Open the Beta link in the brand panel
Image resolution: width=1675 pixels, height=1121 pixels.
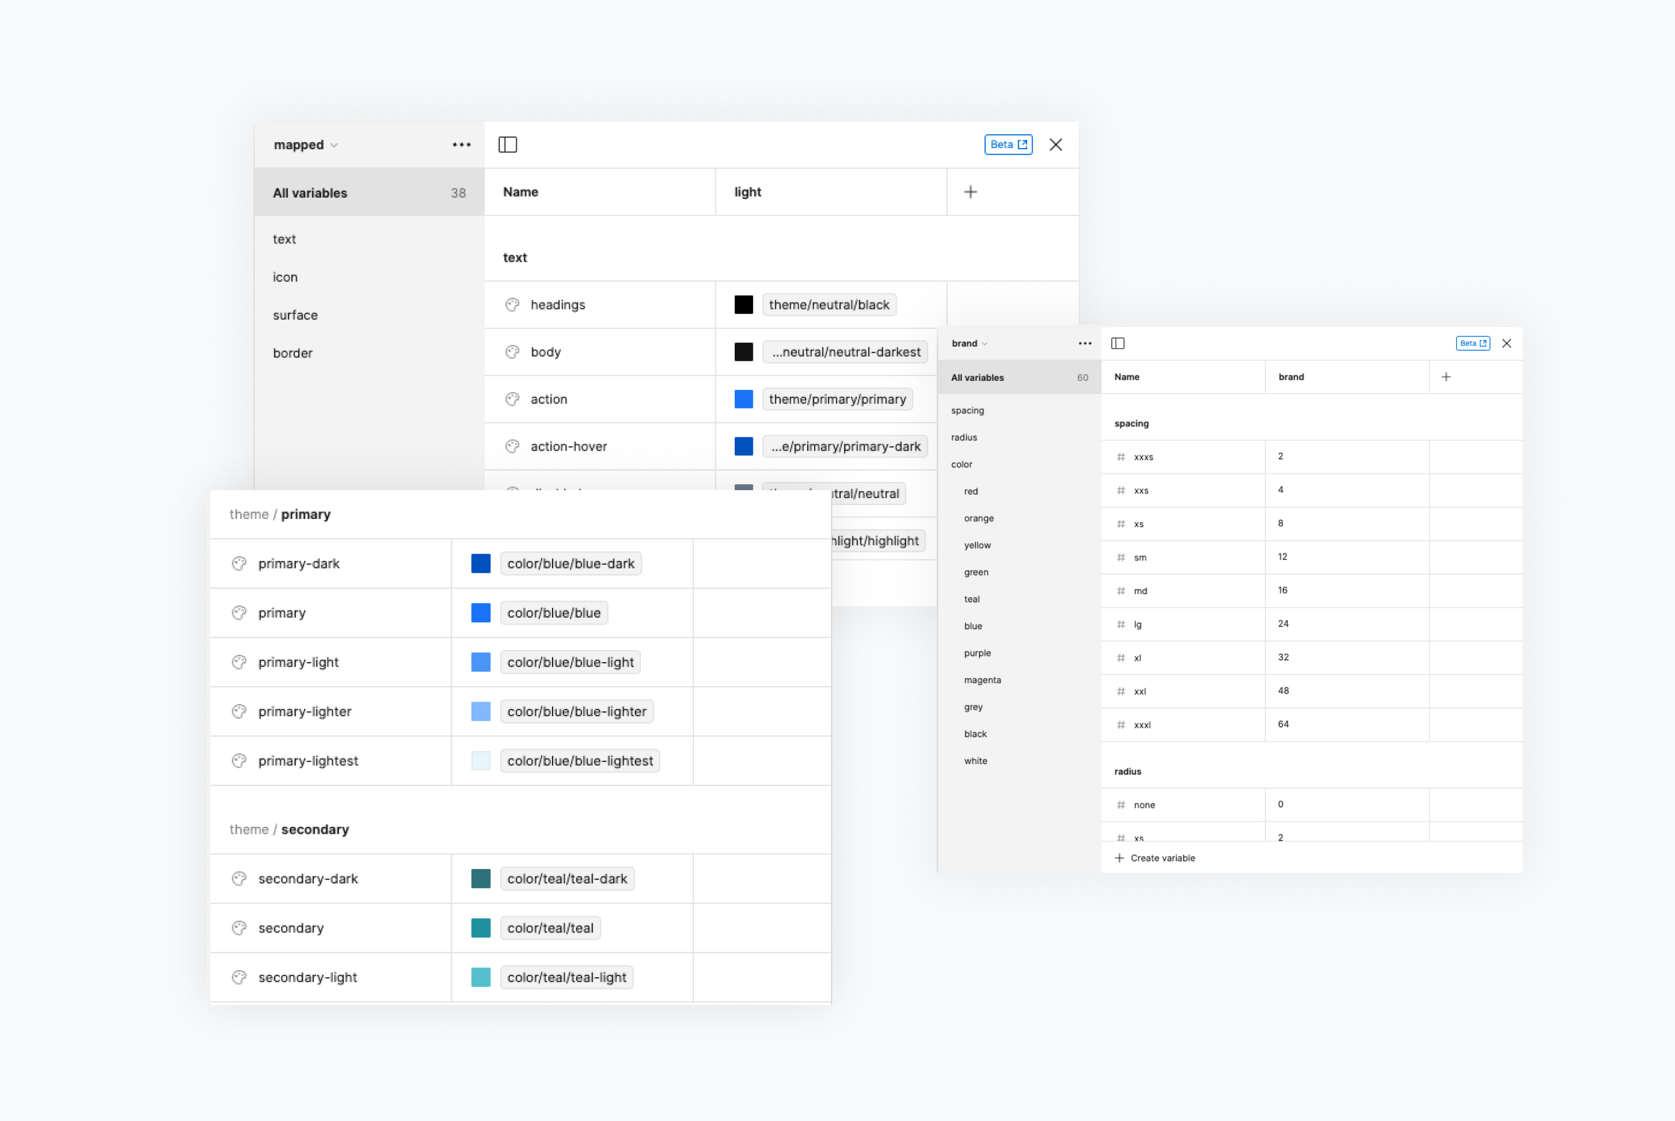tap(1473, 343)
